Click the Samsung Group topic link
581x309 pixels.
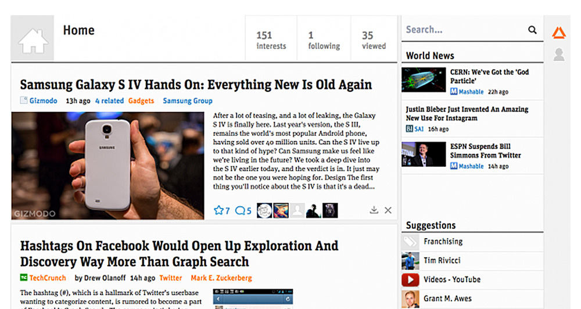click(188, 101)
